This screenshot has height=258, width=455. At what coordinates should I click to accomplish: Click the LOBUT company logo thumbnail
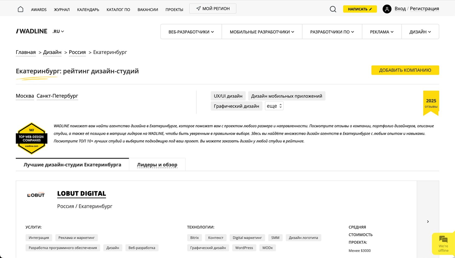(x=36, y=195)
